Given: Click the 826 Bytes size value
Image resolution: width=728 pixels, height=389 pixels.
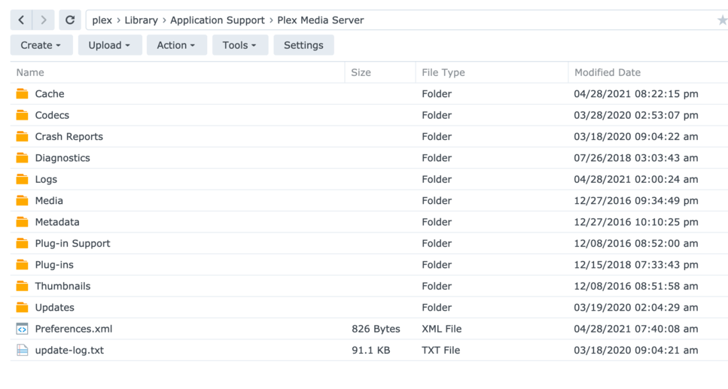Looking at the screenshot, I should [x=376, y=329].
